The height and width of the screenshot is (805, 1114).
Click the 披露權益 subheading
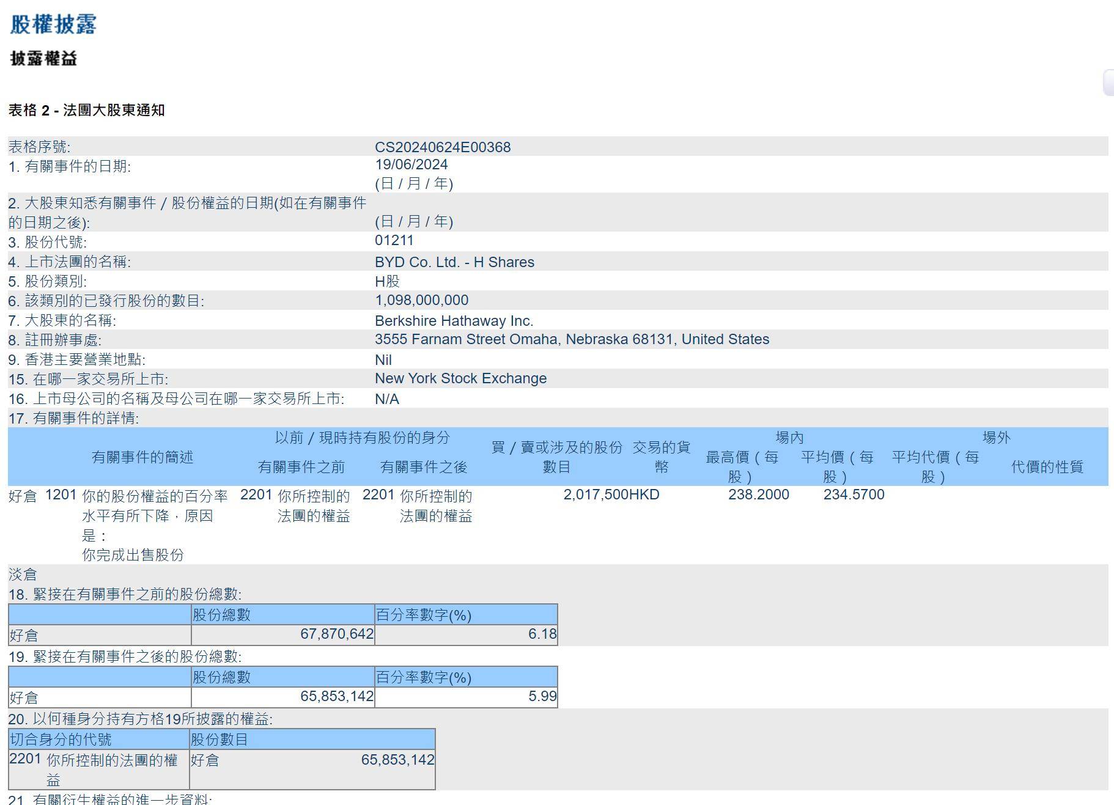point(43,59)
